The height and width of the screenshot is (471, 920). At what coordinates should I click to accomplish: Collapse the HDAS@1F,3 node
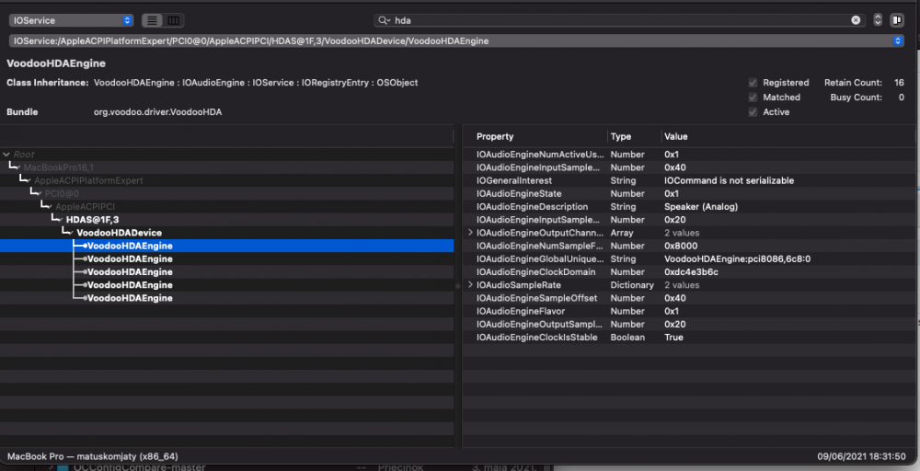click(62, 220)
